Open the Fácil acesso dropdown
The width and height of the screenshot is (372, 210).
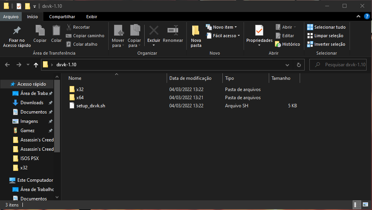click(x=223, y=36)
